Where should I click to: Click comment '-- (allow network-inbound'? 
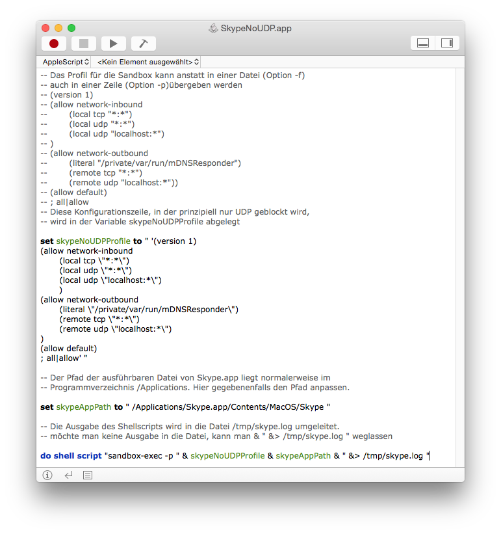[92, 105]
